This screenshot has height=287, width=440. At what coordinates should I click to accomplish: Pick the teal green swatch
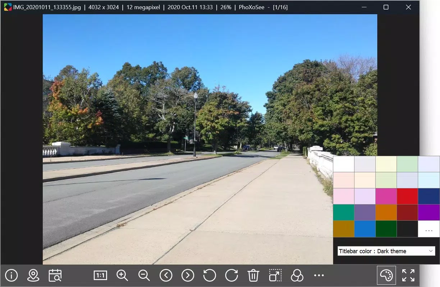coord(344,212)
